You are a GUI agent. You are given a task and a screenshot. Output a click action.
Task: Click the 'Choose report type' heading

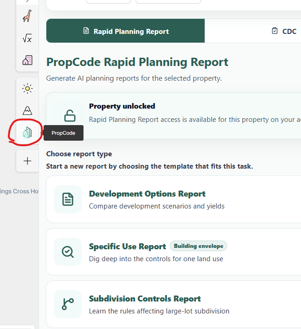(79, 154)
